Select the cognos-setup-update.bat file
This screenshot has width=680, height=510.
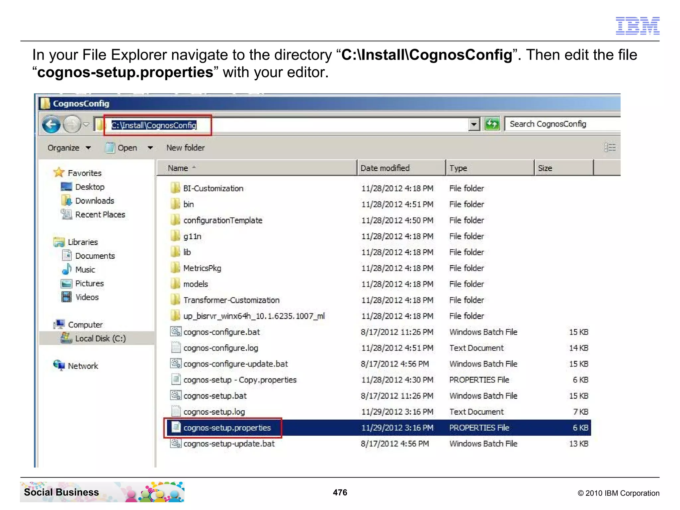[229, 443]
